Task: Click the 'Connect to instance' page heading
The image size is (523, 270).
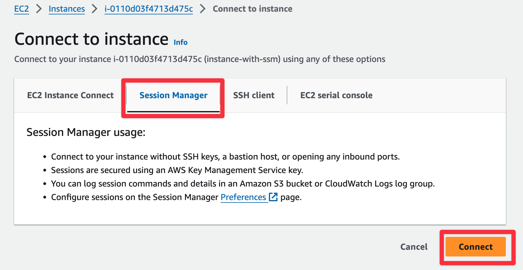Action: 92,39
